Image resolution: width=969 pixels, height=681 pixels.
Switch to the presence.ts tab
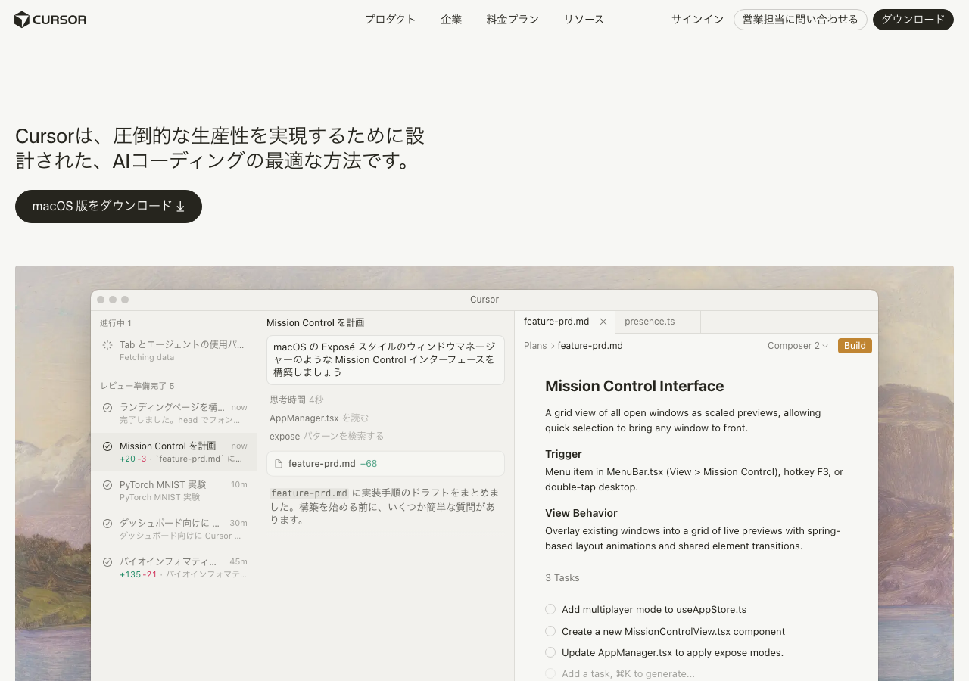coord(650,322)
